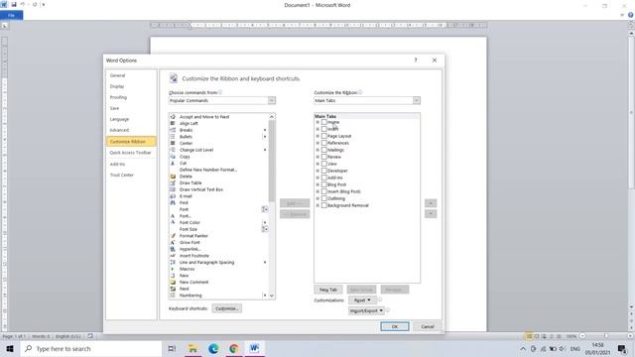Screen dimensions: 635x357
Task: Expand the Add-Ins tree node
Action: point(317,178)
